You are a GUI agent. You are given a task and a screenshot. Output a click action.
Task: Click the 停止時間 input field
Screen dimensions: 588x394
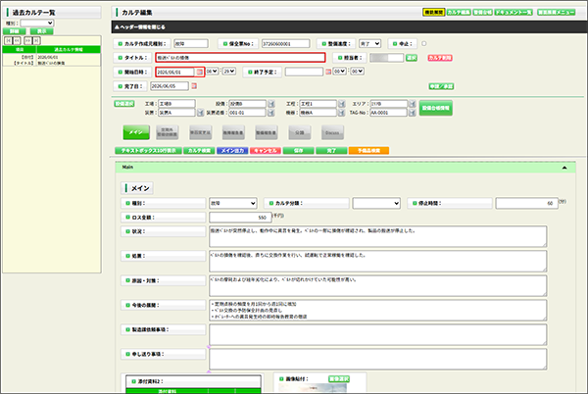[527, 203]
